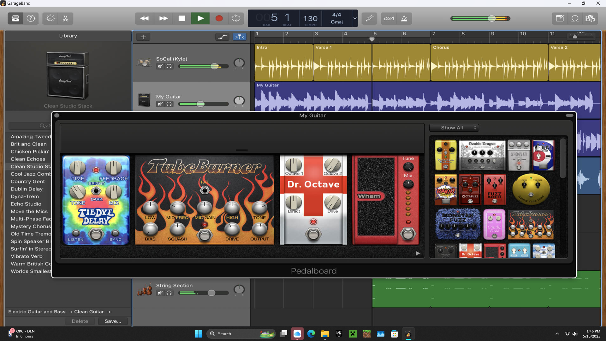Select Clean Echoes patch
The width and height of the screenshot is (606, 341).
pyautogui.click(x=28, y=159)
